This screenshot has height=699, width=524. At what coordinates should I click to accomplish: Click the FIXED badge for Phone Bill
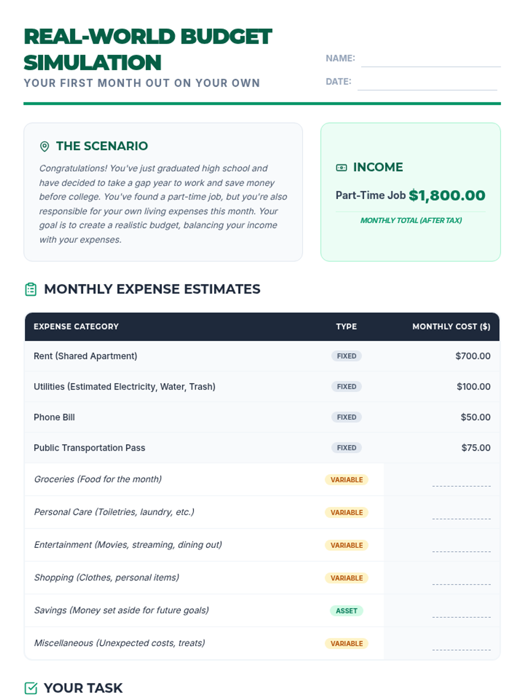(x=347, y=417)
